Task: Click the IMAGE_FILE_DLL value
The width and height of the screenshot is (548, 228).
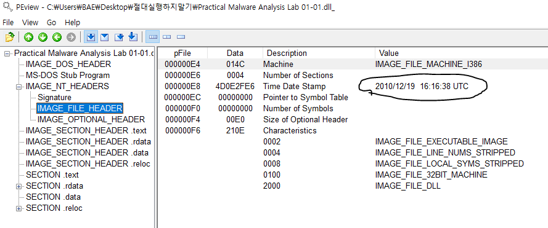Action: (x=407, y=186)
